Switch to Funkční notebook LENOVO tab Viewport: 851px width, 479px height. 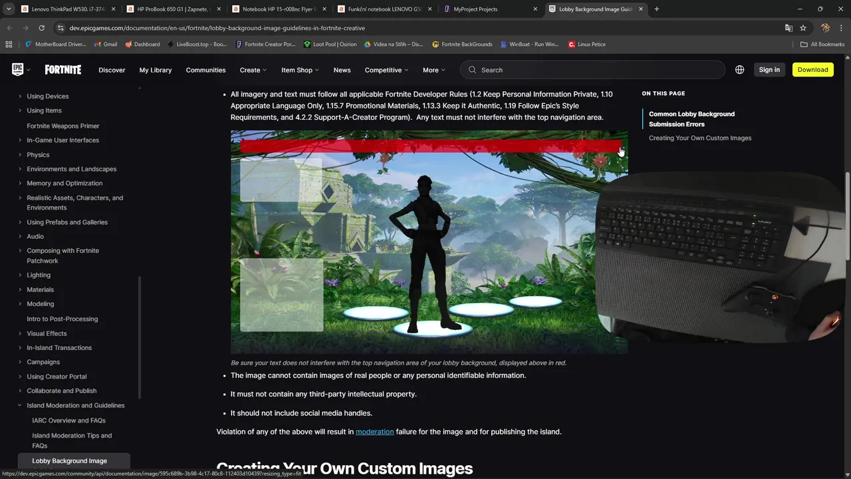[x=385, y=9]
